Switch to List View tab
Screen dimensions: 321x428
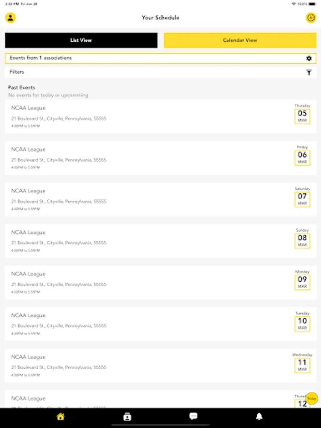81,40
